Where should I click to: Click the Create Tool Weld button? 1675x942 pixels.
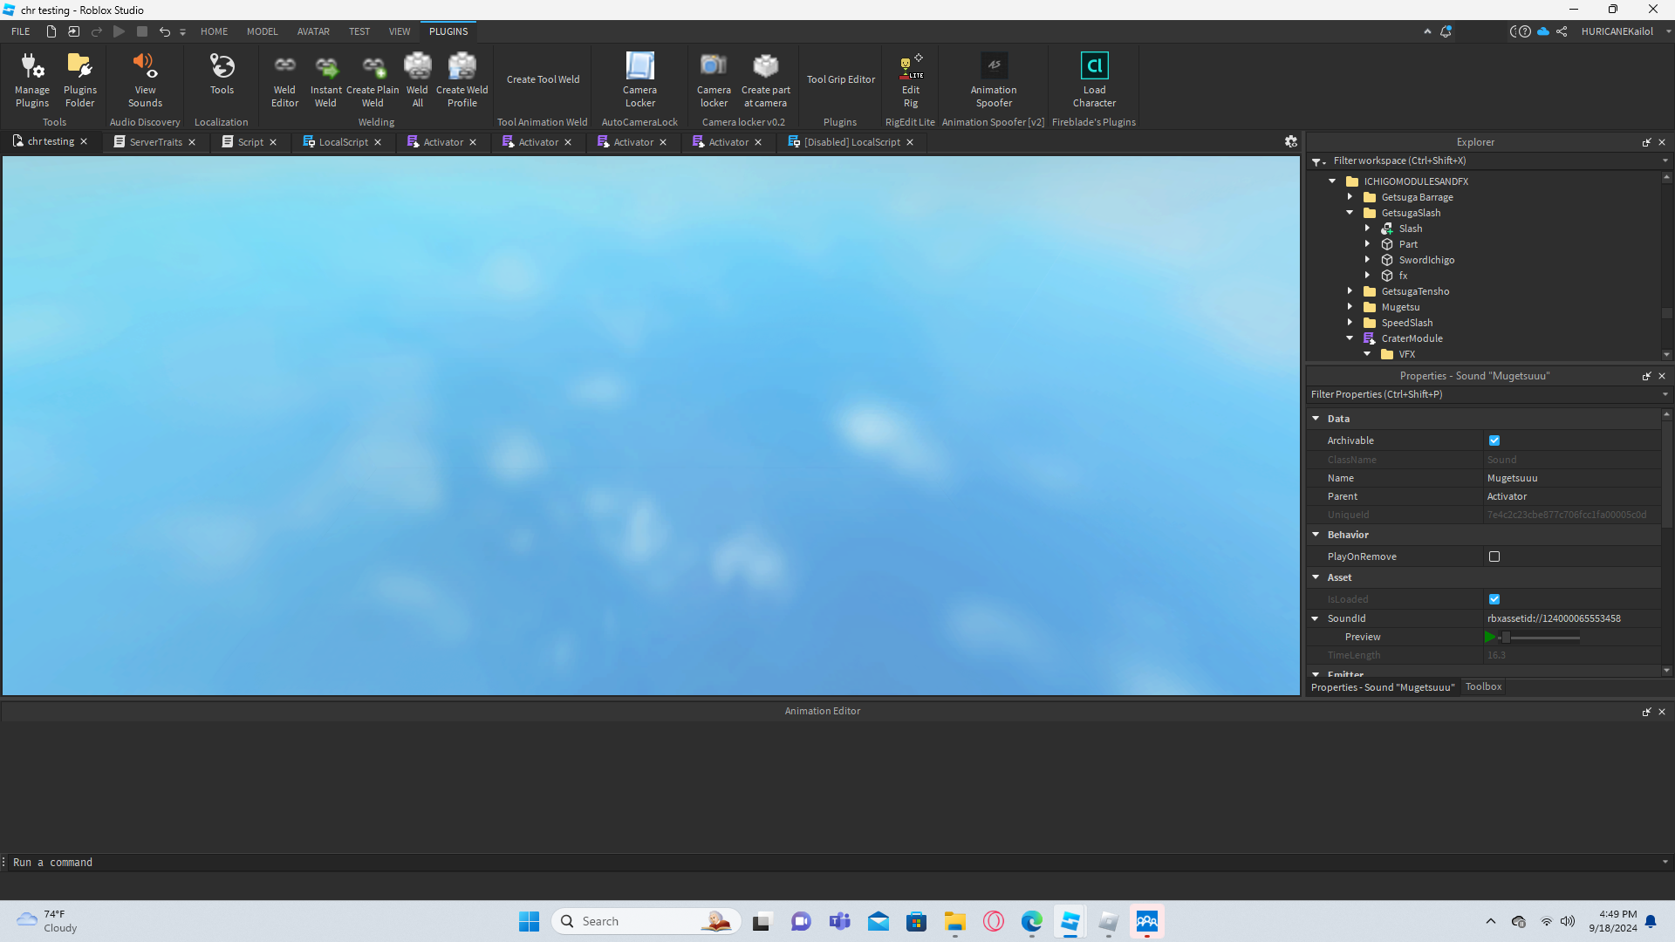[543, 79]
